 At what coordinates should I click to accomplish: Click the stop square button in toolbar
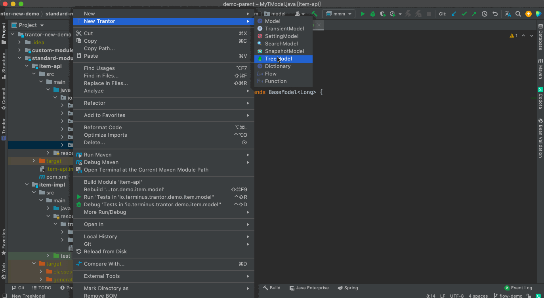(x=429, y=14)
